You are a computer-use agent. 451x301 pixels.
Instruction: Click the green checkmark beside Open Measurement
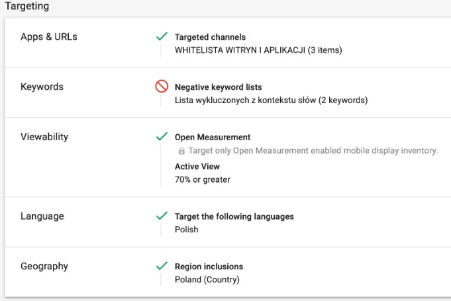click(162, 137)
